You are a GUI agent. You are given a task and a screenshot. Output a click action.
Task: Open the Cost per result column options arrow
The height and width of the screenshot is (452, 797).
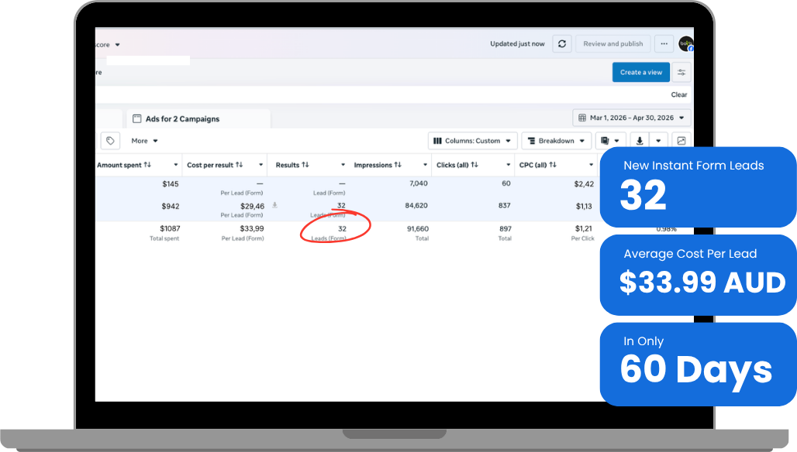point(260,165)
